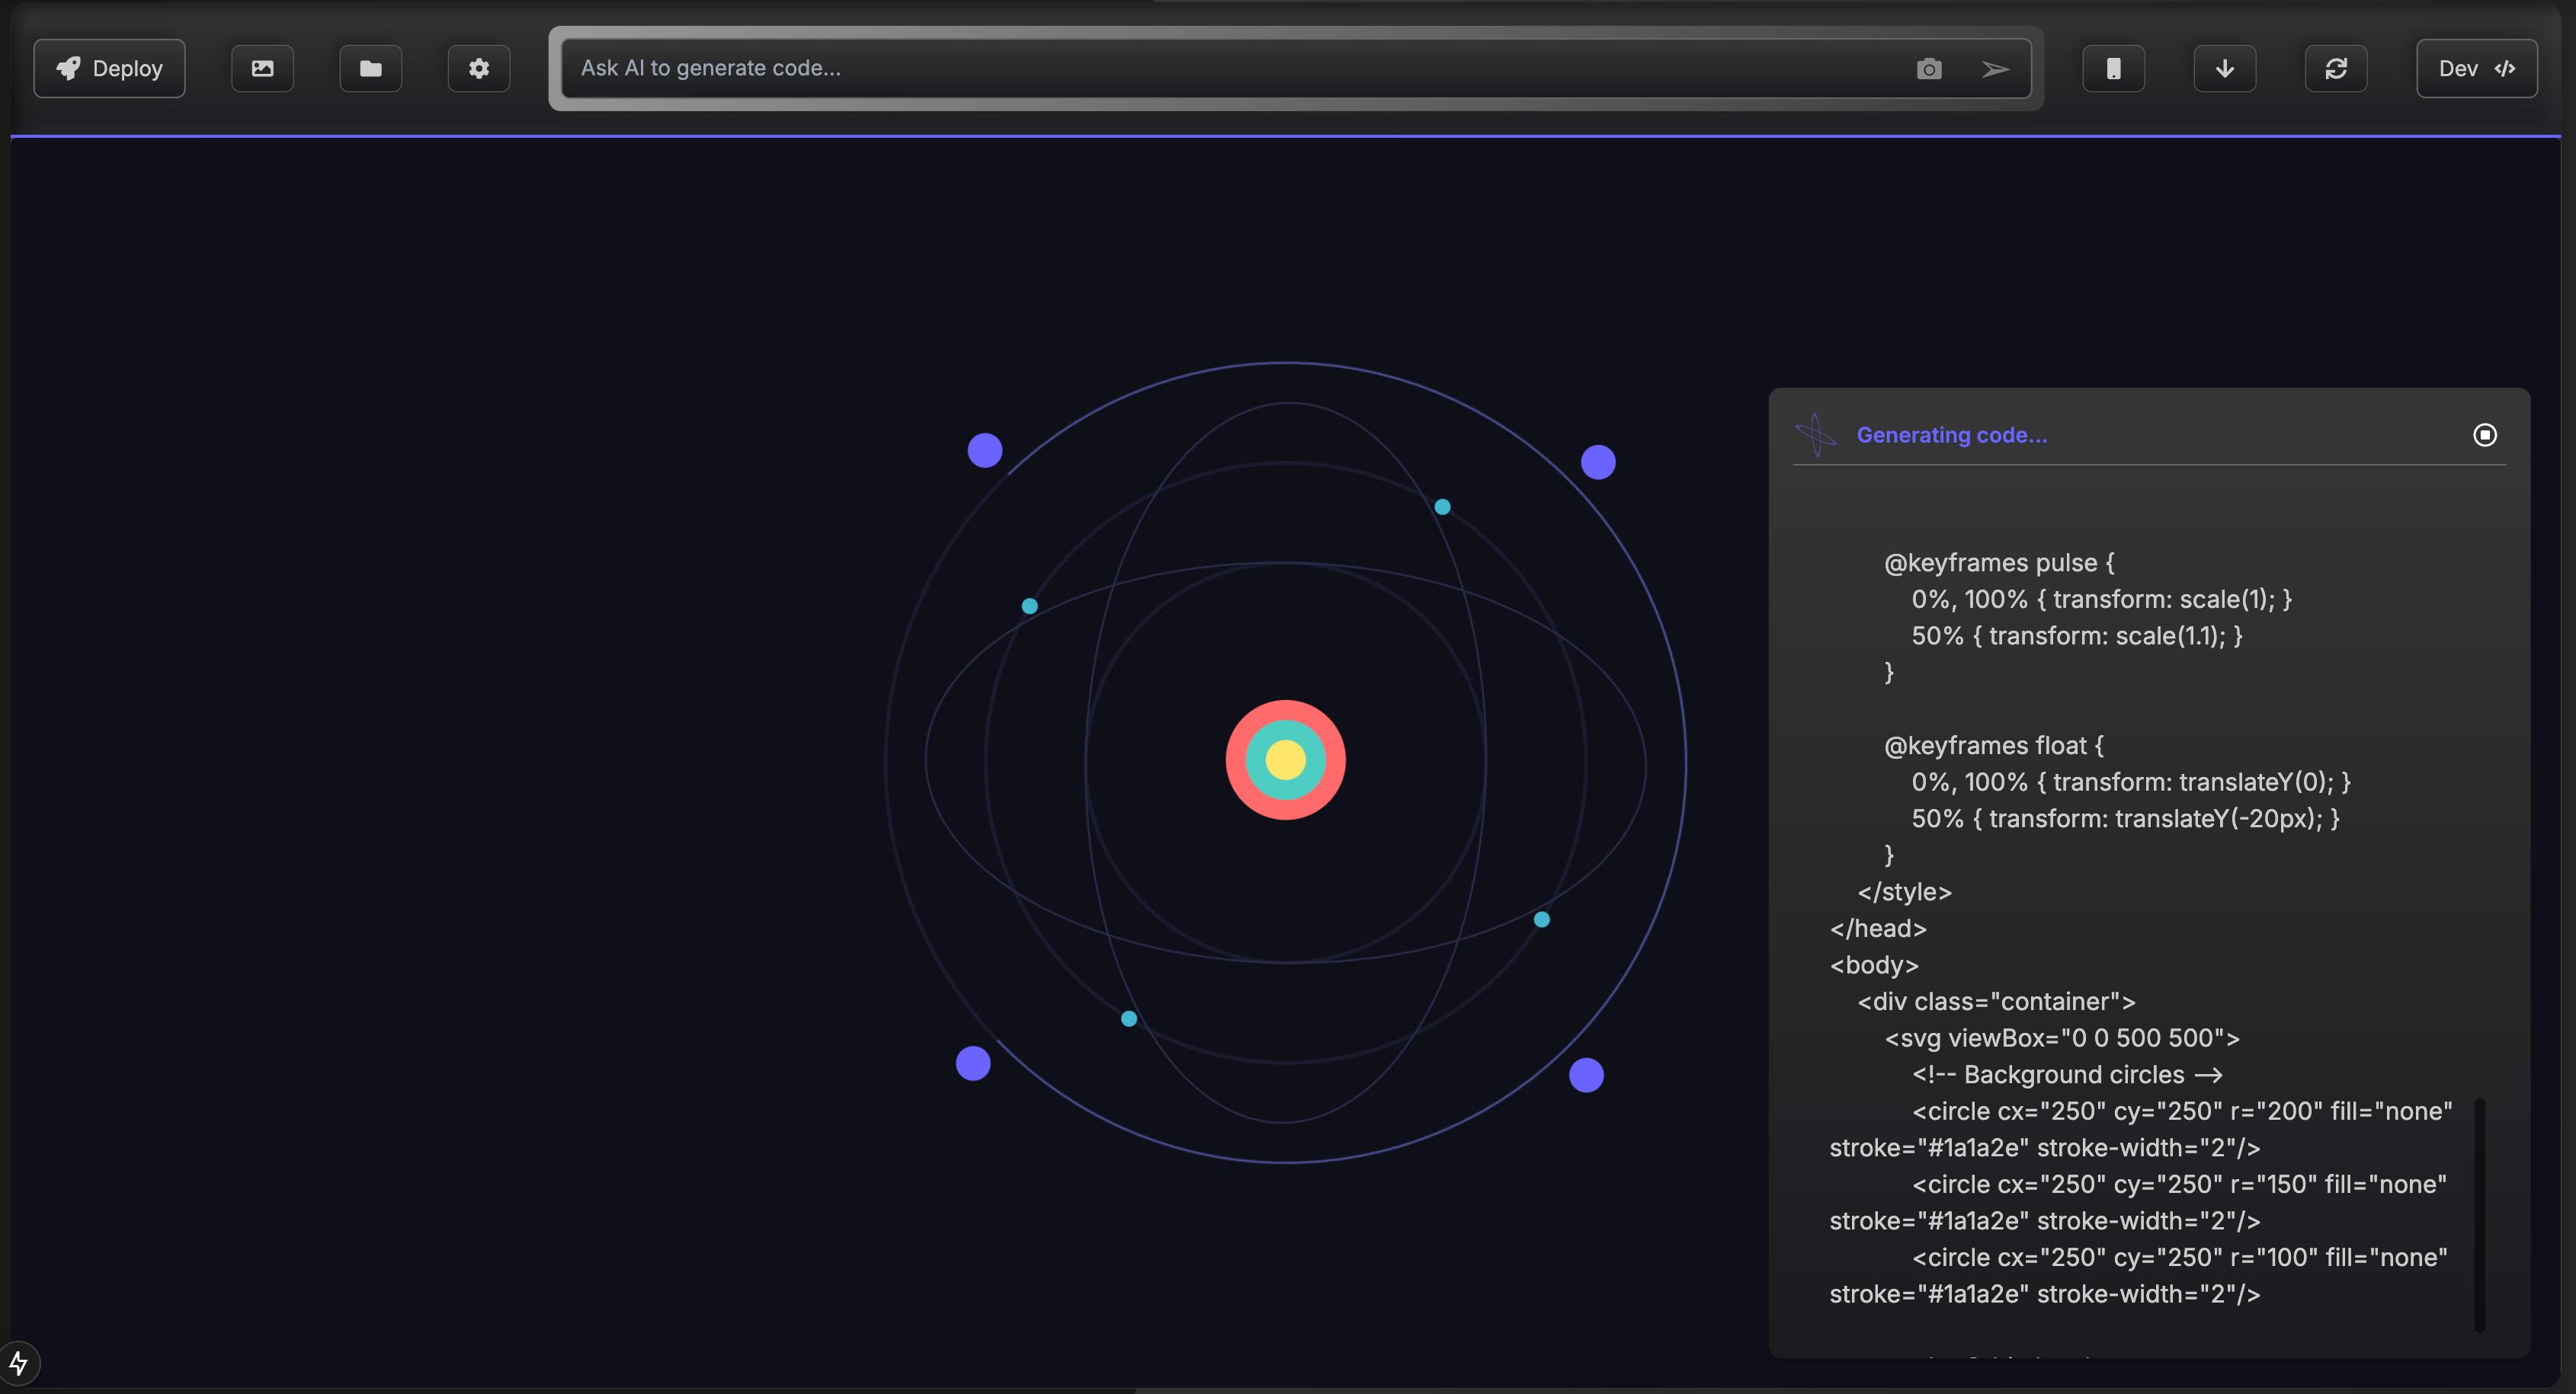The width and height of the screenshot is (2576, 1394).
Task: Click the yellow nucleus center
Action: (x=1285, y=759)
